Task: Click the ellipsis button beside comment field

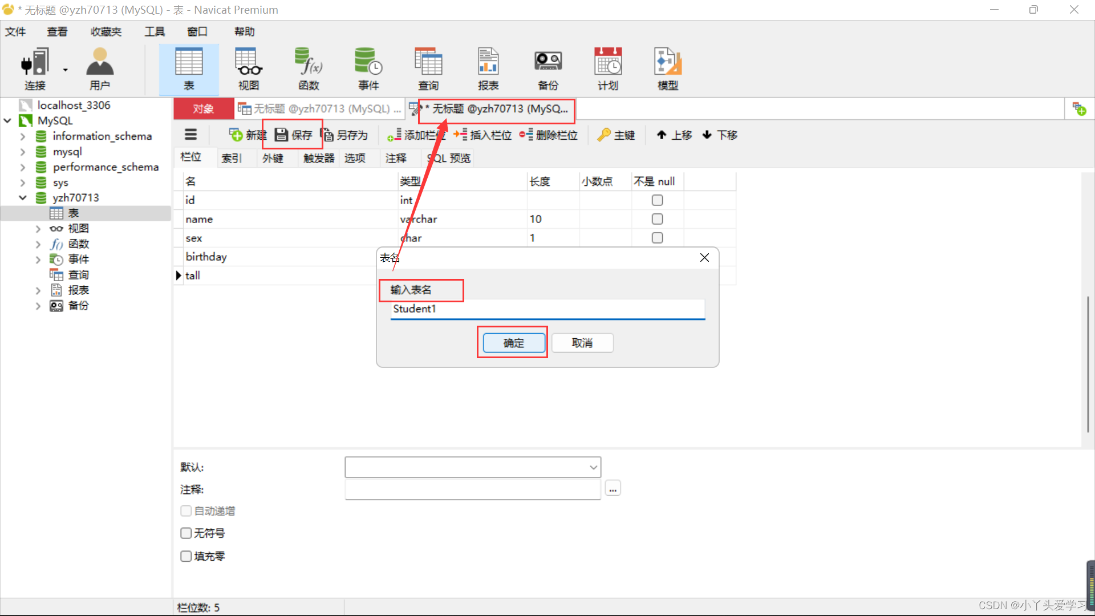Action: tap(613, 489)
